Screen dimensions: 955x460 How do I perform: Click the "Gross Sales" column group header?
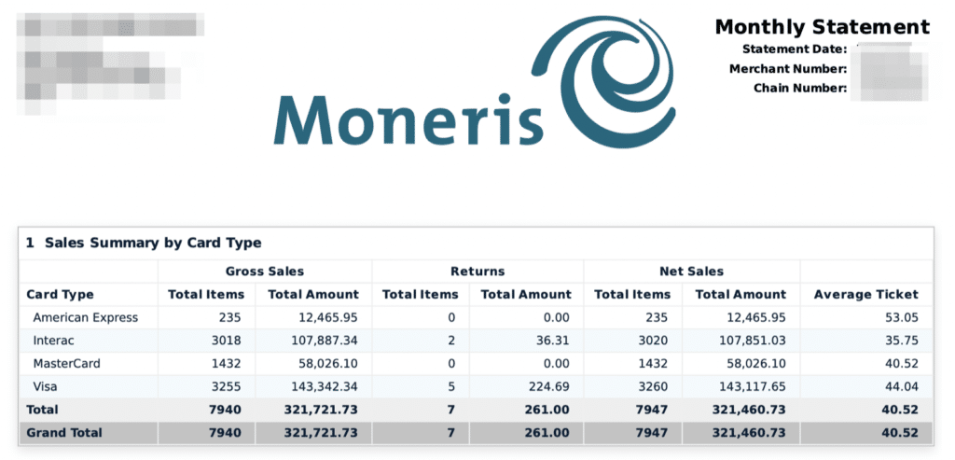click(x=264, y=272)
